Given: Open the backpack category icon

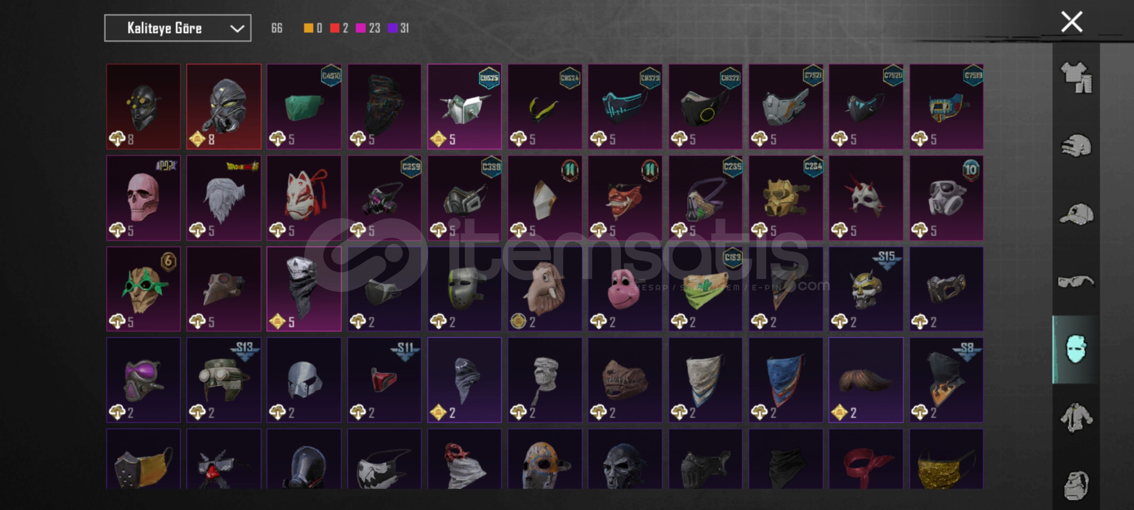Looking at the screenshot, I should click(x=1076, y=485).
